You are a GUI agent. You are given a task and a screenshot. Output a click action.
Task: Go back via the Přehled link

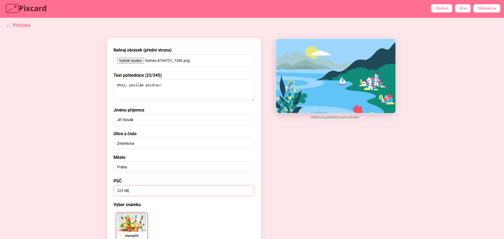coord(21,25)
